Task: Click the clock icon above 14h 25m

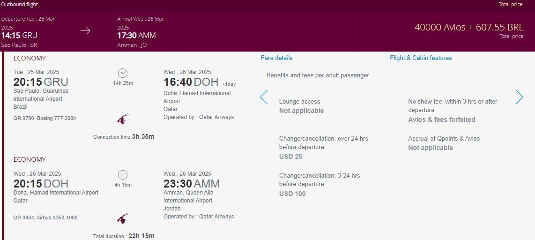Action: pyautogui.click(x=123, y=73)
